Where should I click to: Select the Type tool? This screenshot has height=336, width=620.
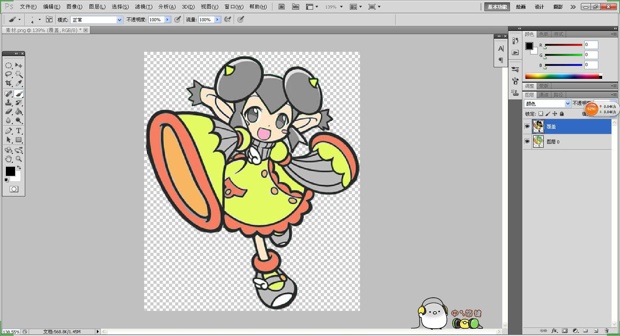click(x=19, y=131)
